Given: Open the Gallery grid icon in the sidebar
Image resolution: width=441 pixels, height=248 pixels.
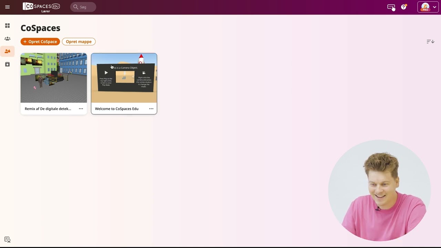Looking at the screenshot, I should [x=7, y=26].
